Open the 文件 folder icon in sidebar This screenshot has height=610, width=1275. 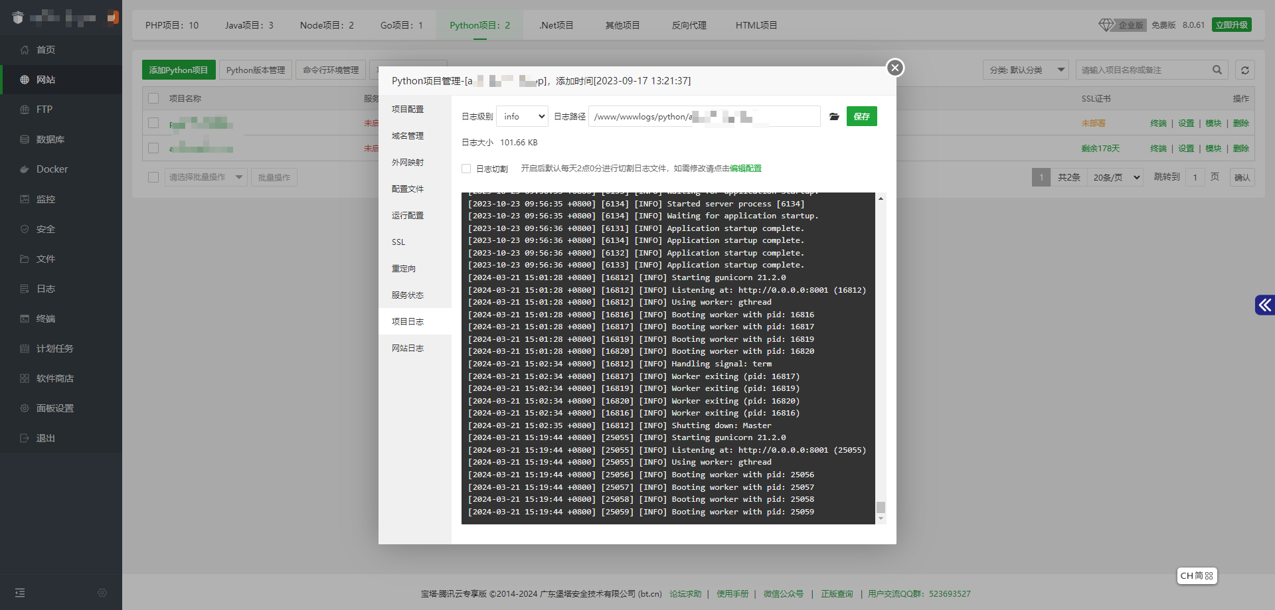25,259
